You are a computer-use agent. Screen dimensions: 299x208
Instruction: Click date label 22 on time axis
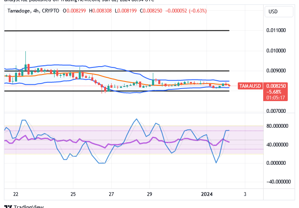coord(16,194)
